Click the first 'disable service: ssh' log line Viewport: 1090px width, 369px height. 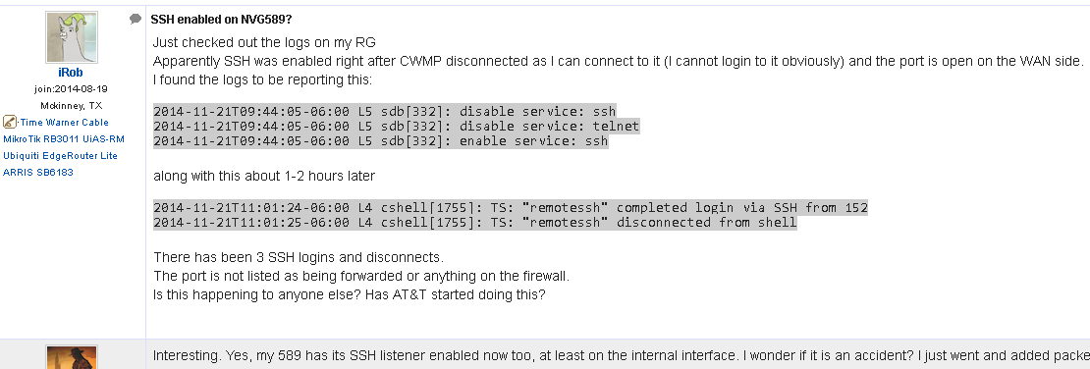[384, 111]
